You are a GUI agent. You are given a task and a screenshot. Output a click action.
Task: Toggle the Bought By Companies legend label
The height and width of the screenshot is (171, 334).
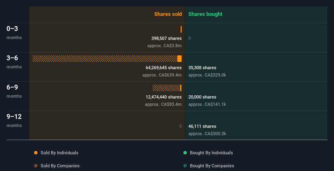click(x=212, y=166)
